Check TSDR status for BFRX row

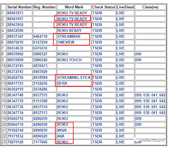pos(97,83)
